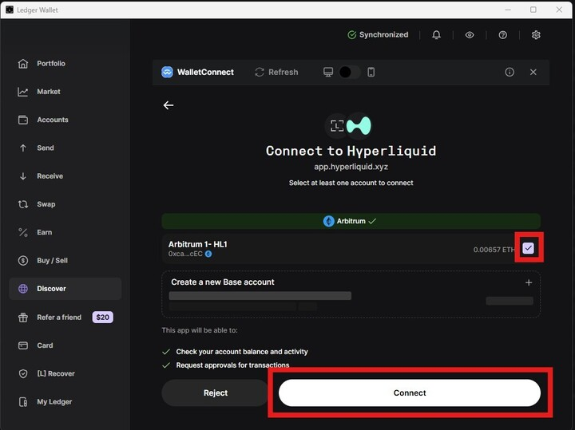Click the Discover globe icon

point(23,289)
